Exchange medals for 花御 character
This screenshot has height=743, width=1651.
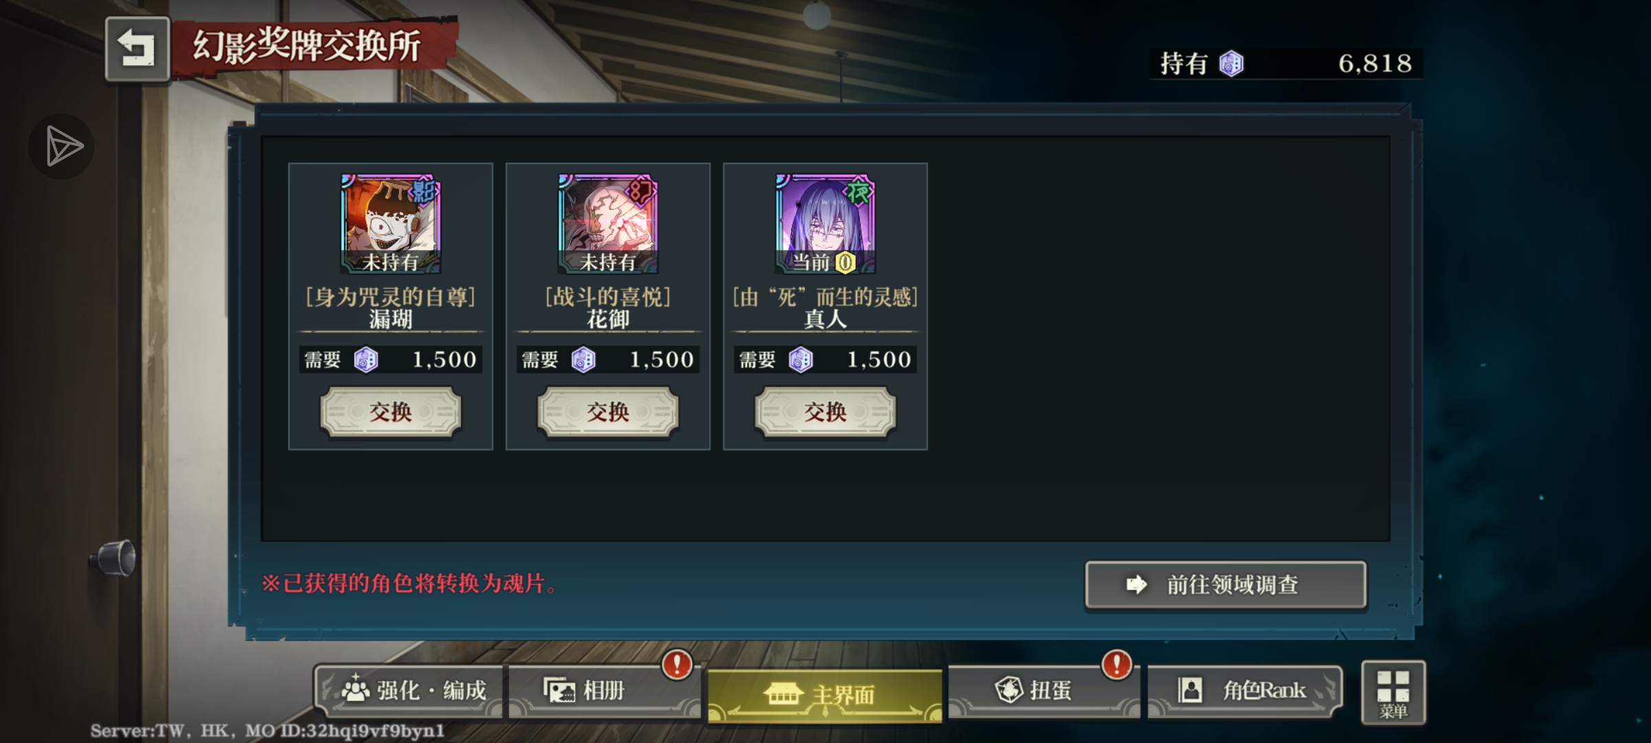point(608,412)
